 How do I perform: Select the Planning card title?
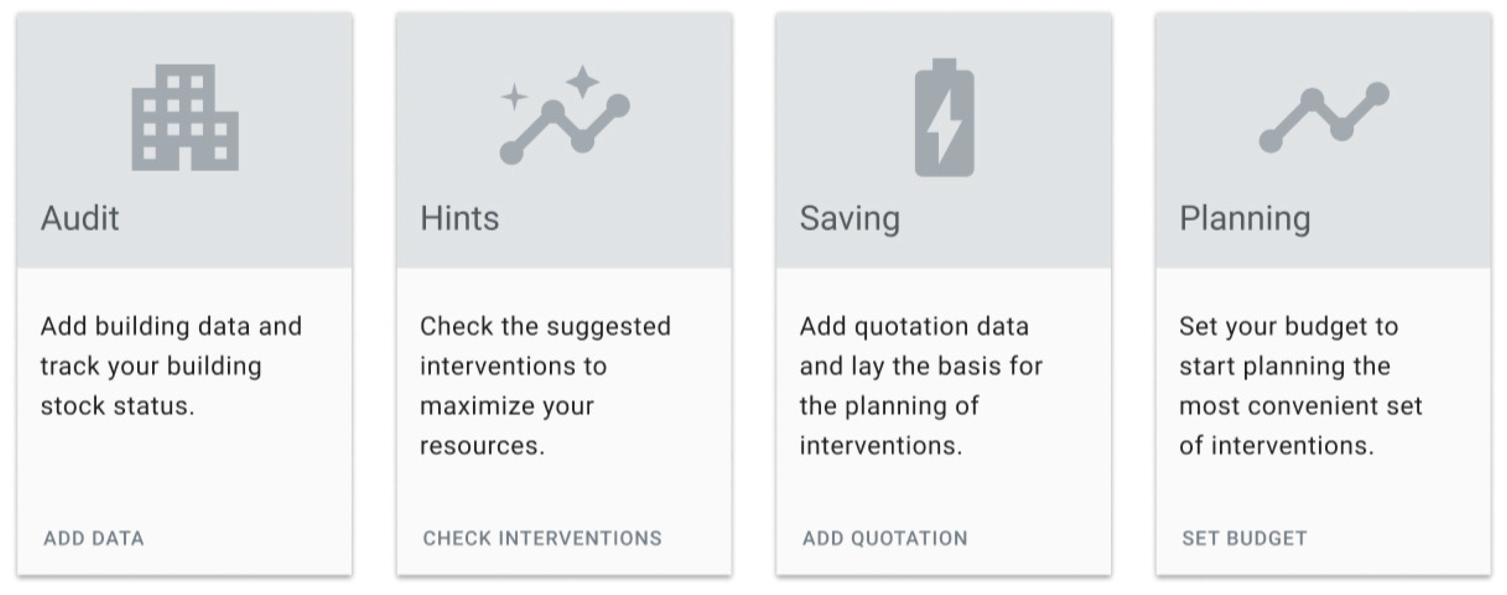1245,218
